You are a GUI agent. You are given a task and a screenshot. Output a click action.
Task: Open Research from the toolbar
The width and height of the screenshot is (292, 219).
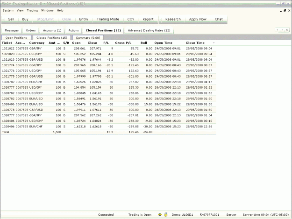tap(173, 19)
